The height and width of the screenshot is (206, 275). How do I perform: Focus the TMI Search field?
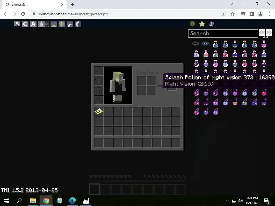tap(223, 34)
